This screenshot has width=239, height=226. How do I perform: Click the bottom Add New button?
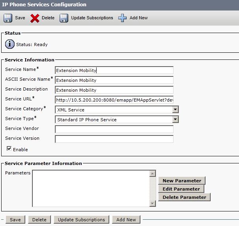126,220
